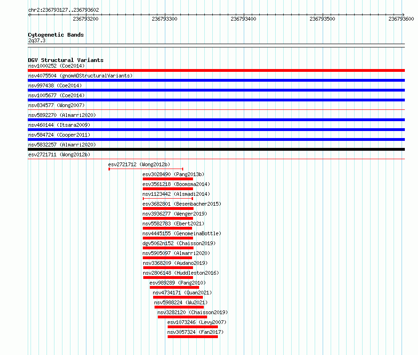Click the Cytogenetic Bands track title

click(x=56, y=35)
